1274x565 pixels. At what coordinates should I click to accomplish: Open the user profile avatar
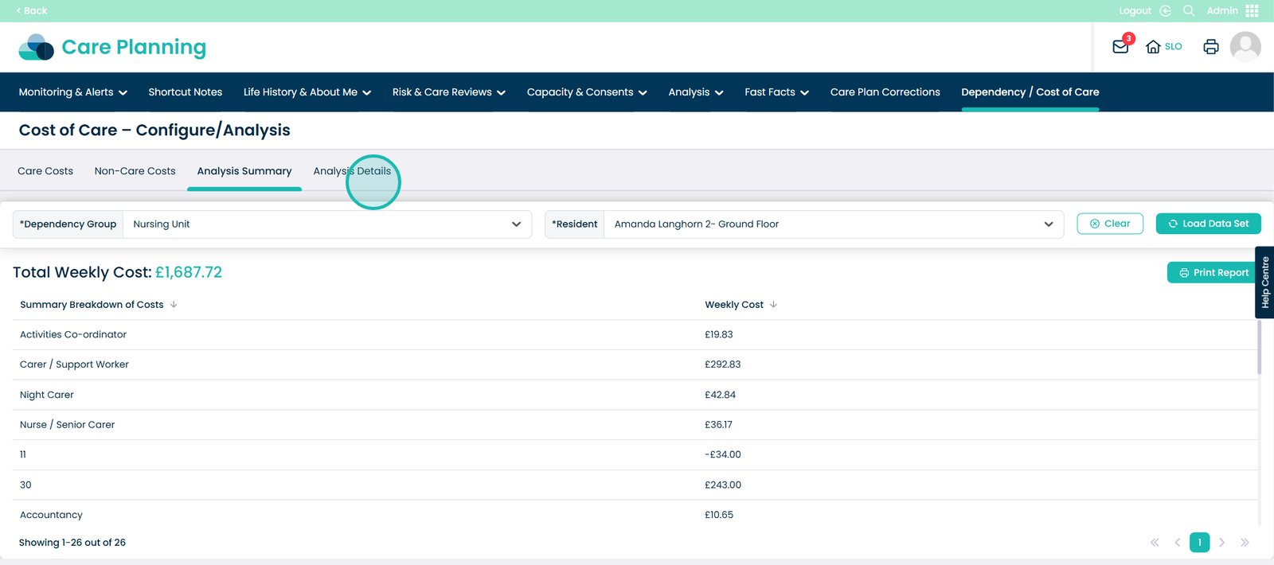tap(1245, 47)
